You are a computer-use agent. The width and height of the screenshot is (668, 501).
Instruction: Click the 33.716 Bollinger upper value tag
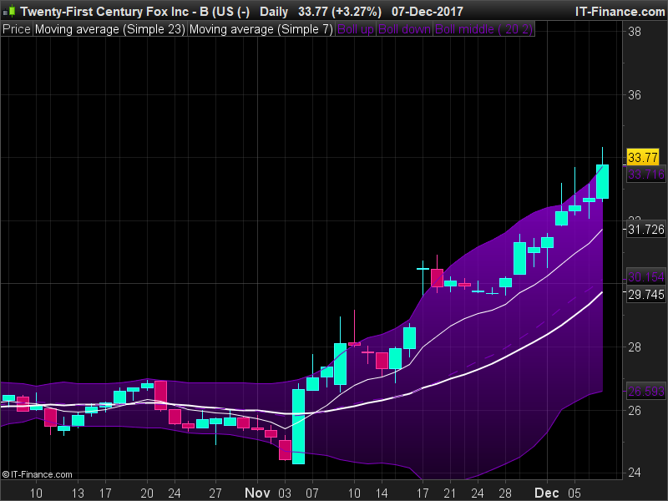(645, 174)
